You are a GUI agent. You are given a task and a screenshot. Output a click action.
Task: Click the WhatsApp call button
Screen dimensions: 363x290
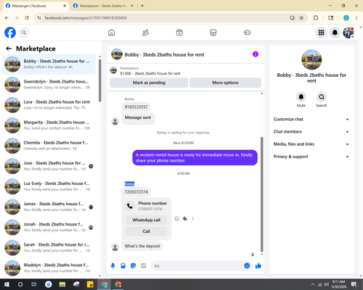click(147, 220)
